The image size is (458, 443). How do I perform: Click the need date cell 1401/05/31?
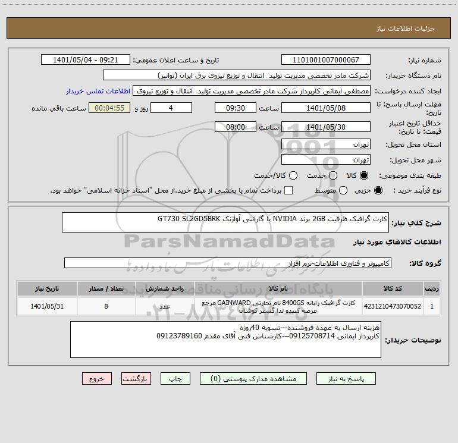coord(47,306)
